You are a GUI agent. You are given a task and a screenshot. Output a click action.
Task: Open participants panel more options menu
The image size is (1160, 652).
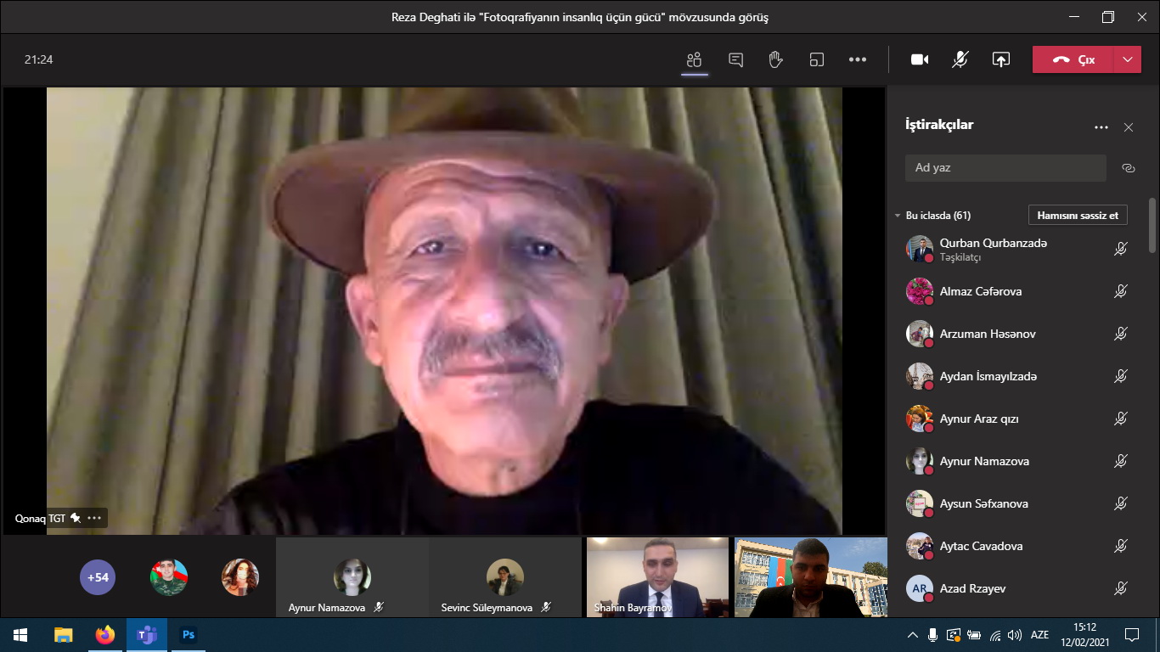[1101, 127]
